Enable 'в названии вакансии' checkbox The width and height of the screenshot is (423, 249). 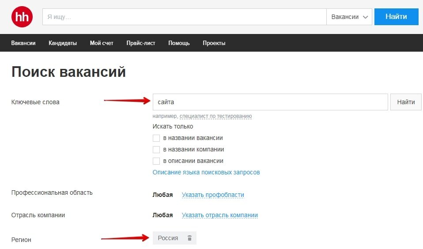point(156,138)
